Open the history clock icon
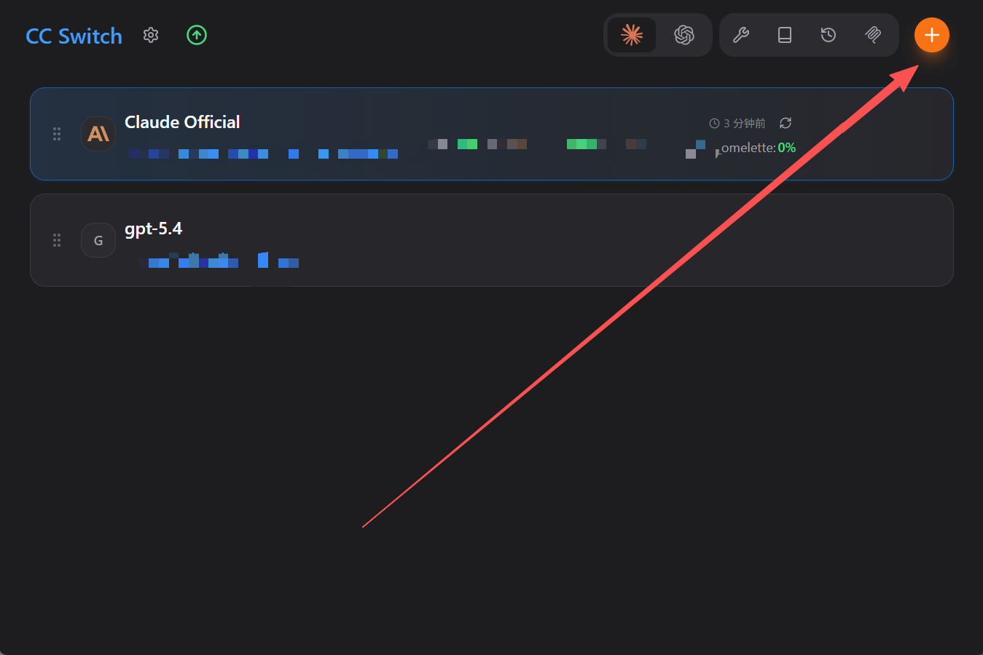The width and height of the screenshot is (983, 655). pos(829,35)
